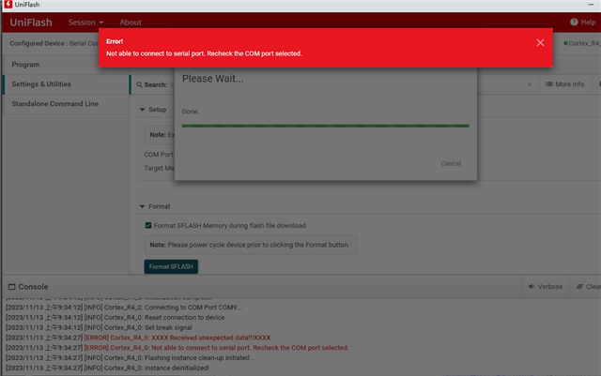Click the 'Reset connection to device' log line
The width and height of the screenshot is (601, 376).
coord(115,318)
